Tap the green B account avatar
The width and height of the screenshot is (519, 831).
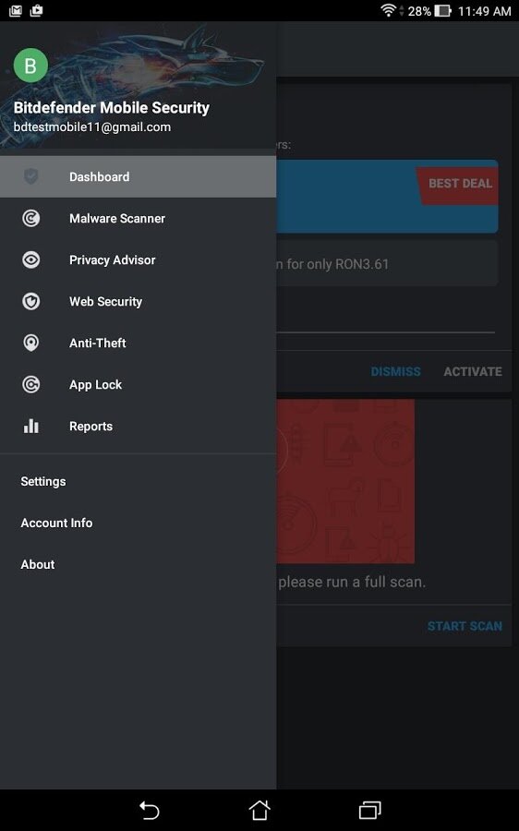(30, 66)
